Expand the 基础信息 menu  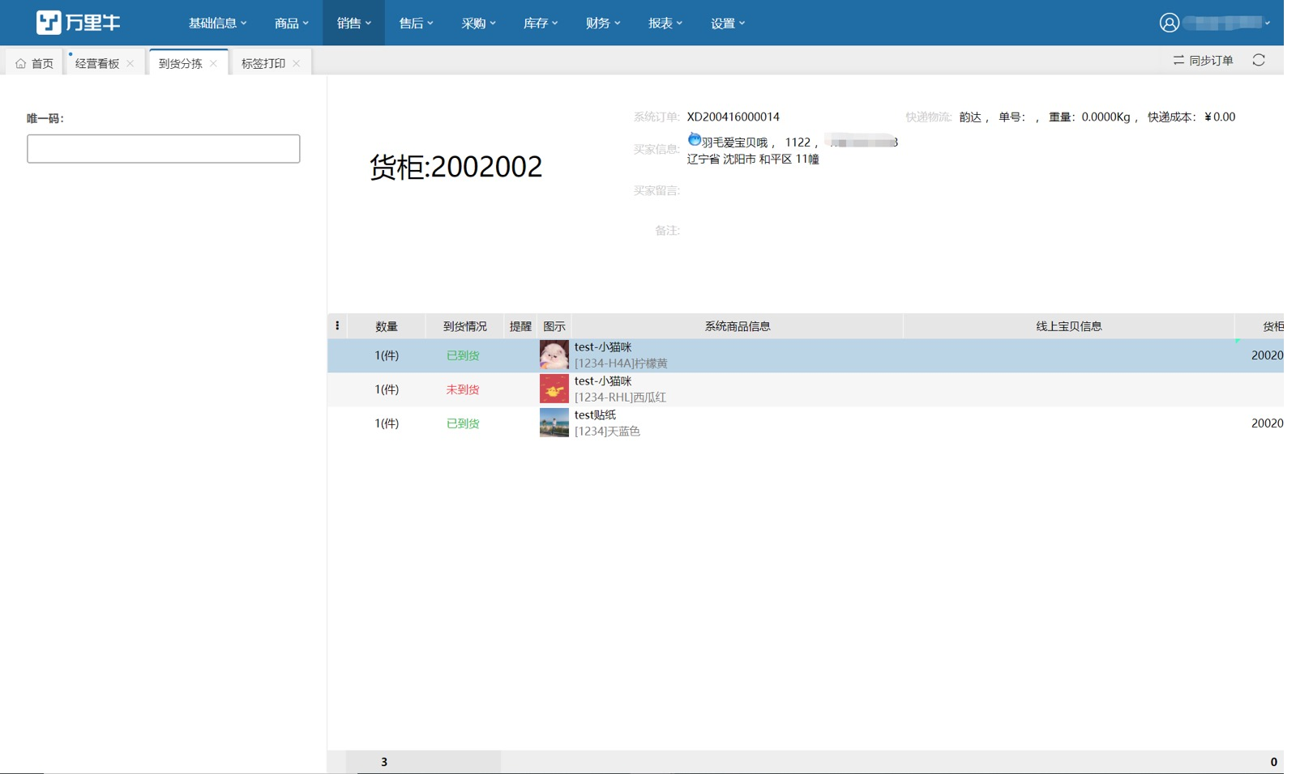coord(217,23)
